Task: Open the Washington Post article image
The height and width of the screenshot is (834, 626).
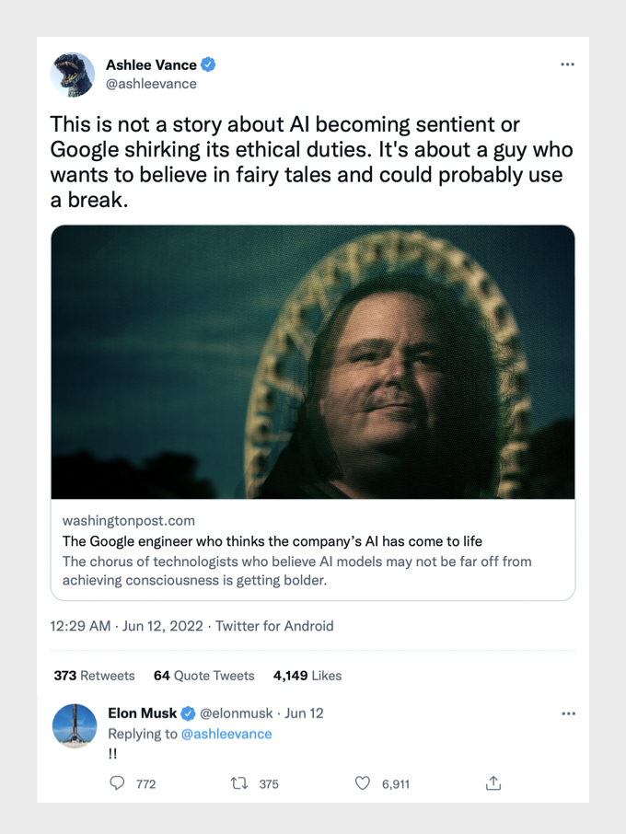Action: (313, 362)
